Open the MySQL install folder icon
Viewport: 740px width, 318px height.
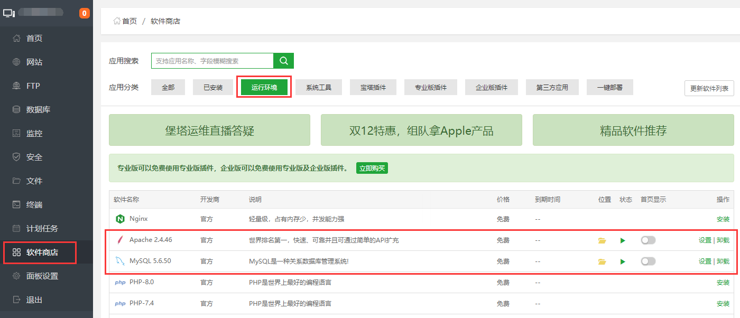[x=602, y=261]
